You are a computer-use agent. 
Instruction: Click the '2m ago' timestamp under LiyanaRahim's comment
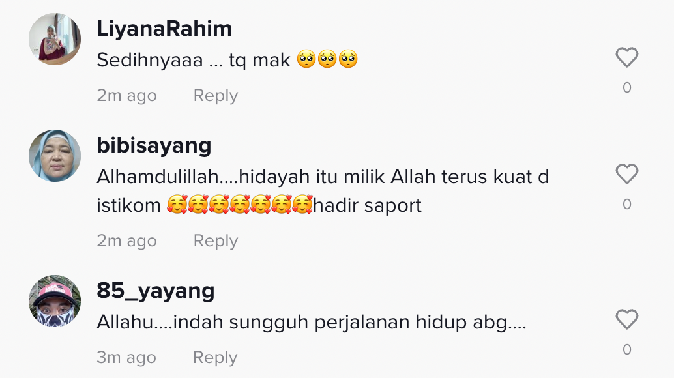click(x=127, y=95)
